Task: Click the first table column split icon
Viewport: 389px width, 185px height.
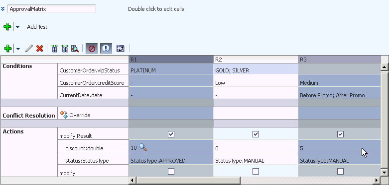Action: pos(55,49)
